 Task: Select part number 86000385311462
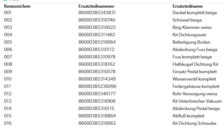coord(97,35)
